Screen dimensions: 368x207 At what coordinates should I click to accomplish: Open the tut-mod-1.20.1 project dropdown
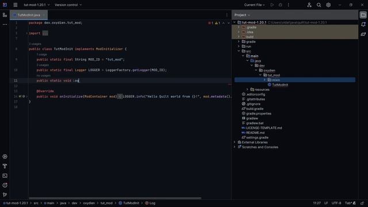(37, 5)
